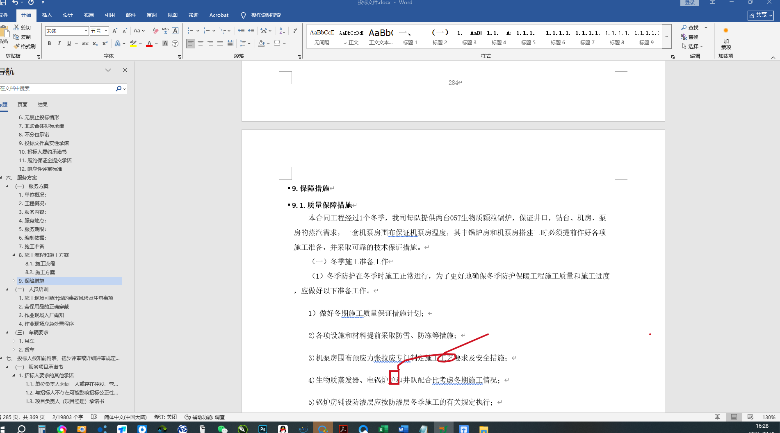Click the Format Painter brush
Screen dimensions: 780x433
[x=25, y=46]
